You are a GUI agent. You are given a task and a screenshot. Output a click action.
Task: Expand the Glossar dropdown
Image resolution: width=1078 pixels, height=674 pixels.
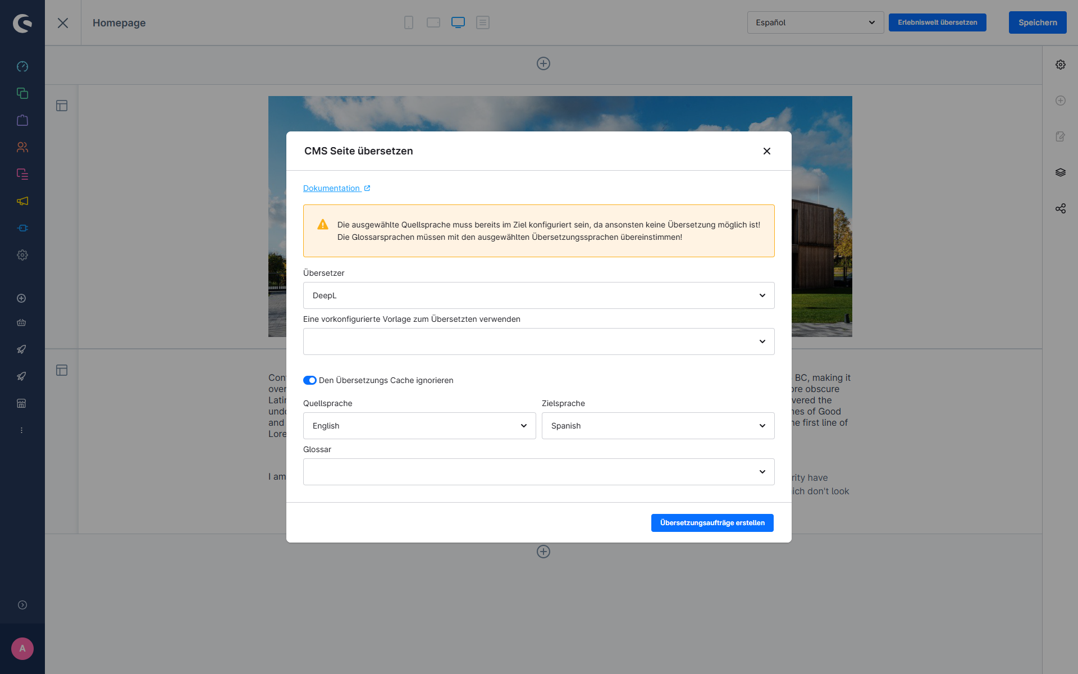[x=538, y=472]
